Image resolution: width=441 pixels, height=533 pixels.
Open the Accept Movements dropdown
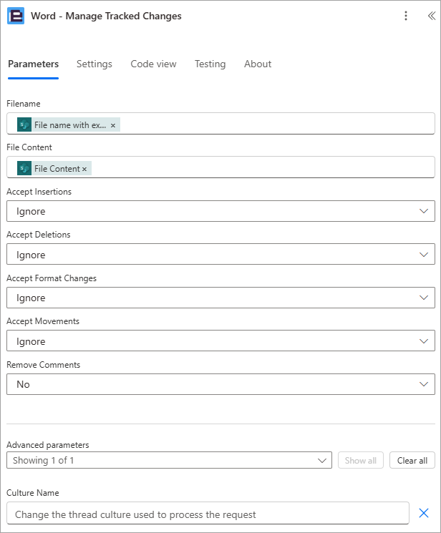click(x=220, y=341)
